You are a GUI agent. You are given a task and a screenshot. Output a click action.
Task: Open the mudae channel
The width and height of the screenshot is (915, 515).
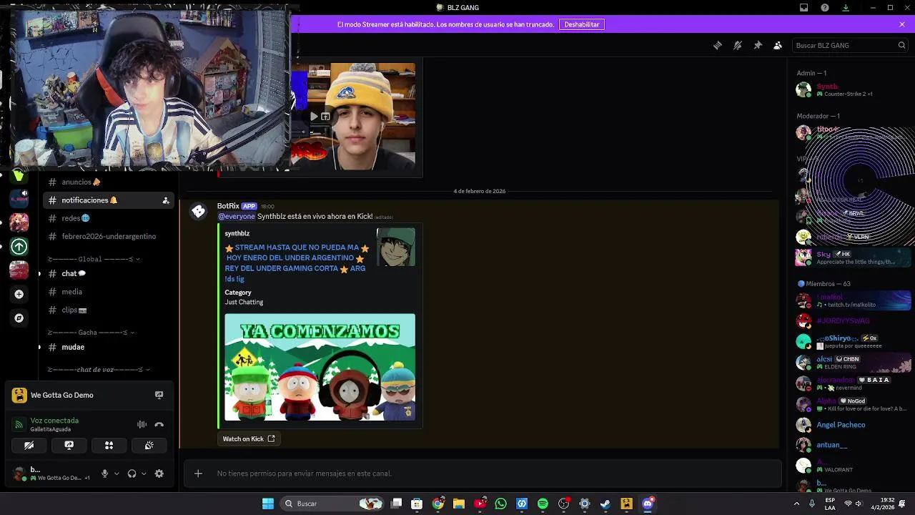pos(107,347)
